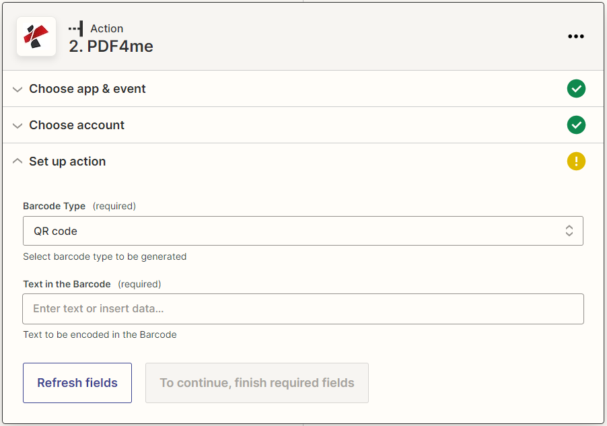Click the Set up action section label
This screenshot has width=607, height=426.
tap(67, 162)
